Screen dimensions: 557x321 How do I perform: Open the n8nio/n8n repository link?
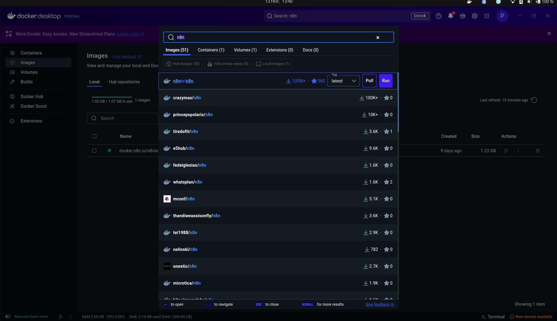[x=183, y=81]
